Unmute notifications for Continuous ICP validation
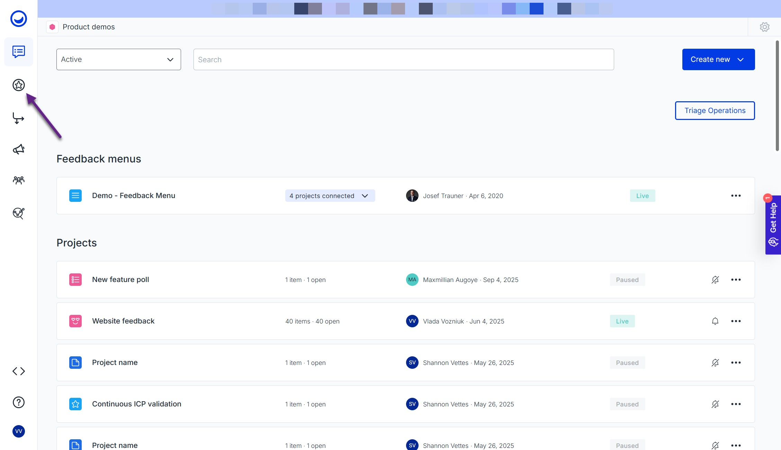The width and height of the screenshot is (781, 450). tap(715, 404)
